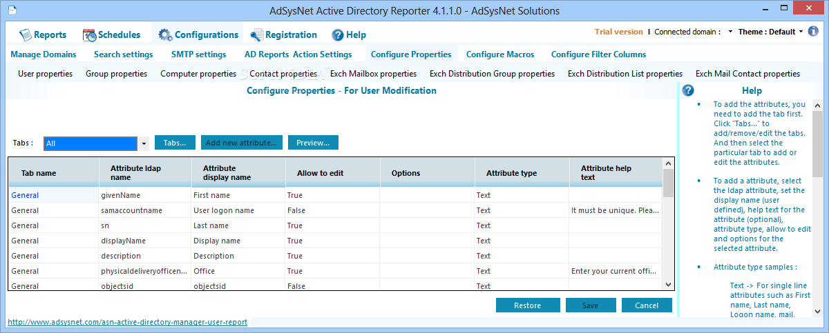Click the Attribute help text column header
829x333 pixels.
pyautogui.click(x=616, y=173)
